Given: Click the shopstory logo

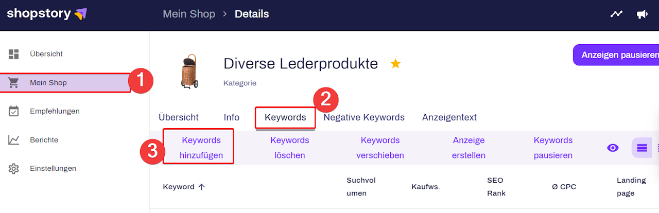Looking at the screenshot, I should [47, 14].
